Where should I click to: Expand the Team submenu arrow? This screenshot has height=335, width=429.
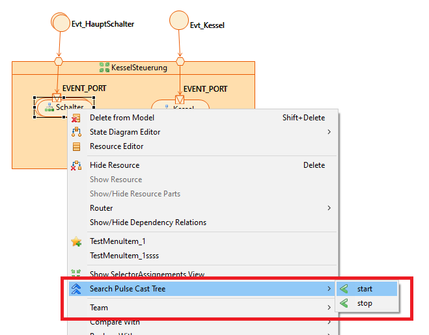[x=329, y=308]
